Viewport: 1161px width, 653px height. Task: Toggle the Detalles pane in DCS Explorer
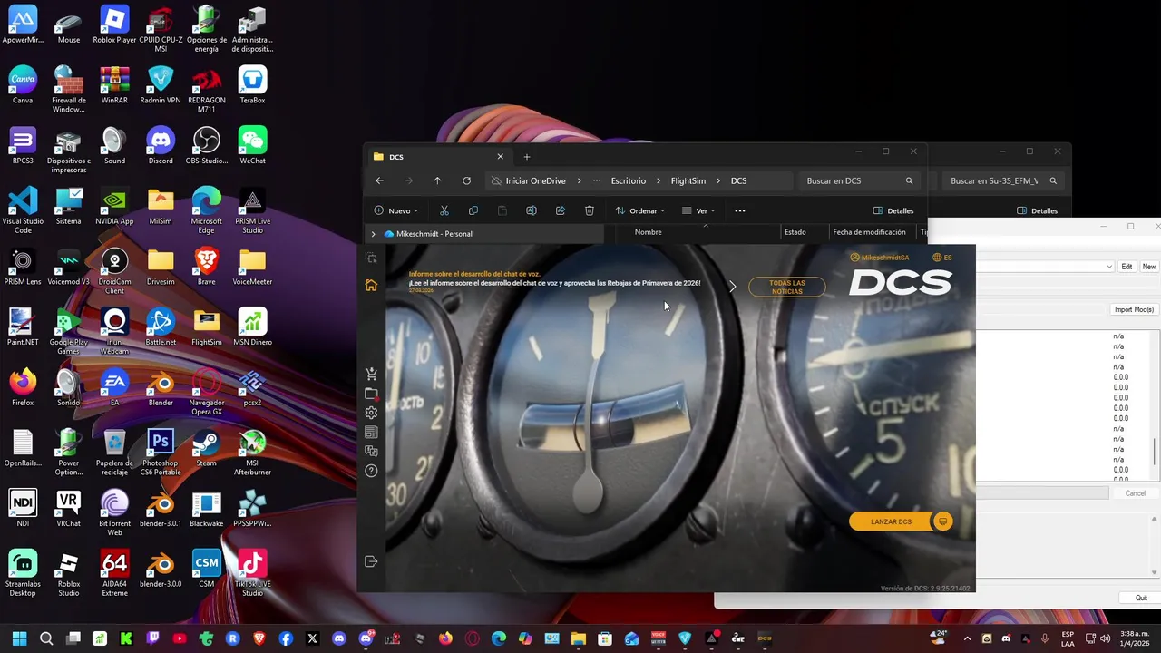click(893, 210)
